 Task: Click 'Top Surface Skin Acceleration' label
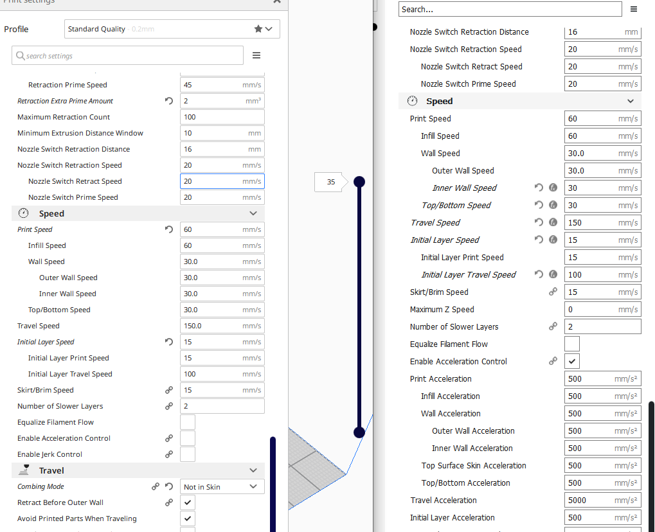click(474, 466)
